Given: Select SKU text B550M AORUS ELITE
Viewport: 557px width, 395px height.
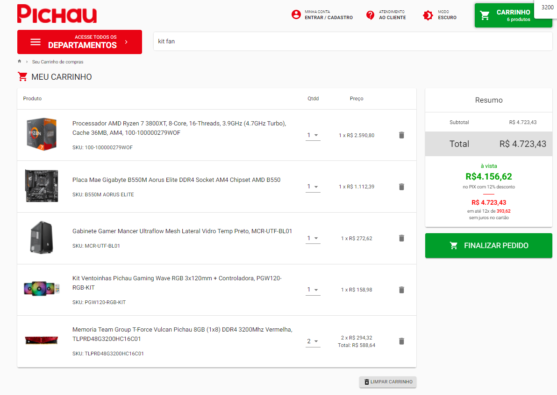Looking at the screenshot, I should [x=109, y=194].
